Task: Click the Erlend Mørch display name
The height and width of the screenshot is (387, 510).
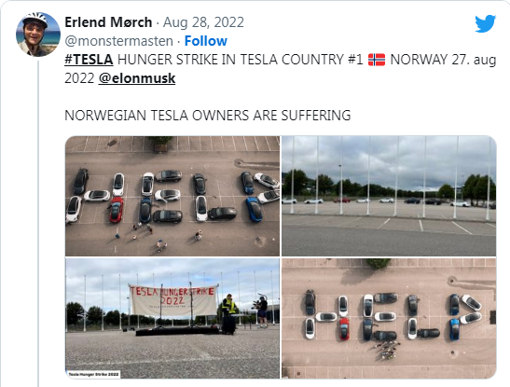Action: click(x=108, y=22)
